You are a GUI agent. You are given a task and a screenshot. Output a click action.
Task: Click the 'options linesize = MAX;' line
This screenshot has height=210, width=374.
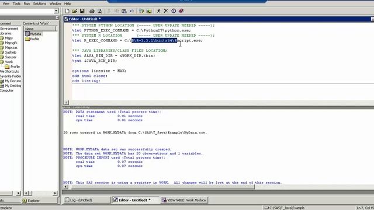(99, 71)
